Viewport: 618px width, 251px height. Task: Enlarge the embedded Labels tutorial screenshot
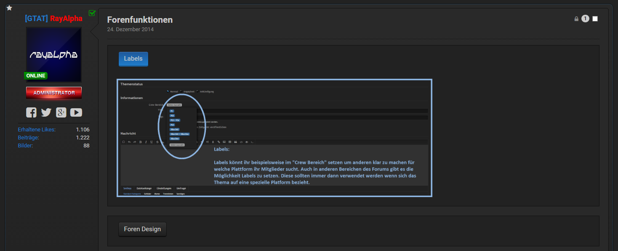click(274, 138)
